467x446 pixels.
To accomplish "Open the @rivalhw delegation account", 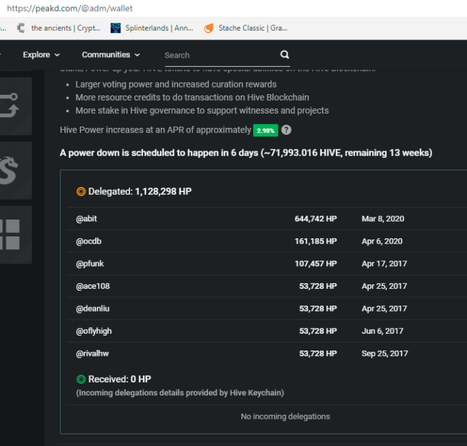I will (x=92, y=354).
